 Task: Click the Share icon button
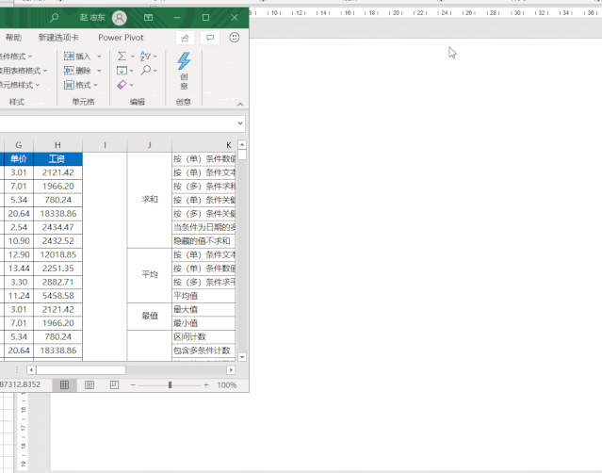tap(186, 38)
